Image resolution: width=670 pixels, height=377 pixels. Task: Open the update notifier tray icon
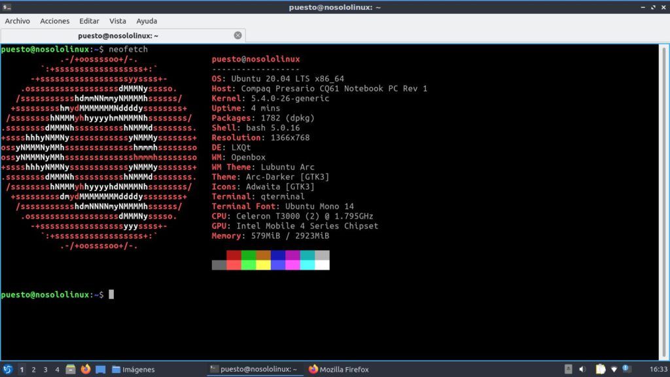pyautogui.click(x=626, y=369)
